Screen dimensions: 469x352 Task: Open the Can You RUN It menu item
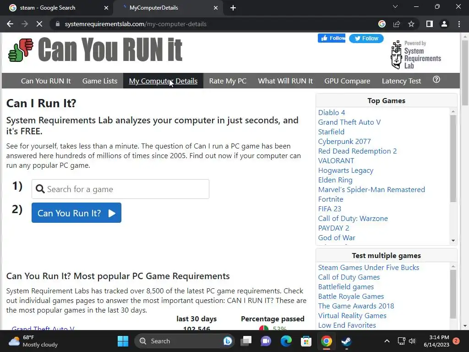coord(46,81)
